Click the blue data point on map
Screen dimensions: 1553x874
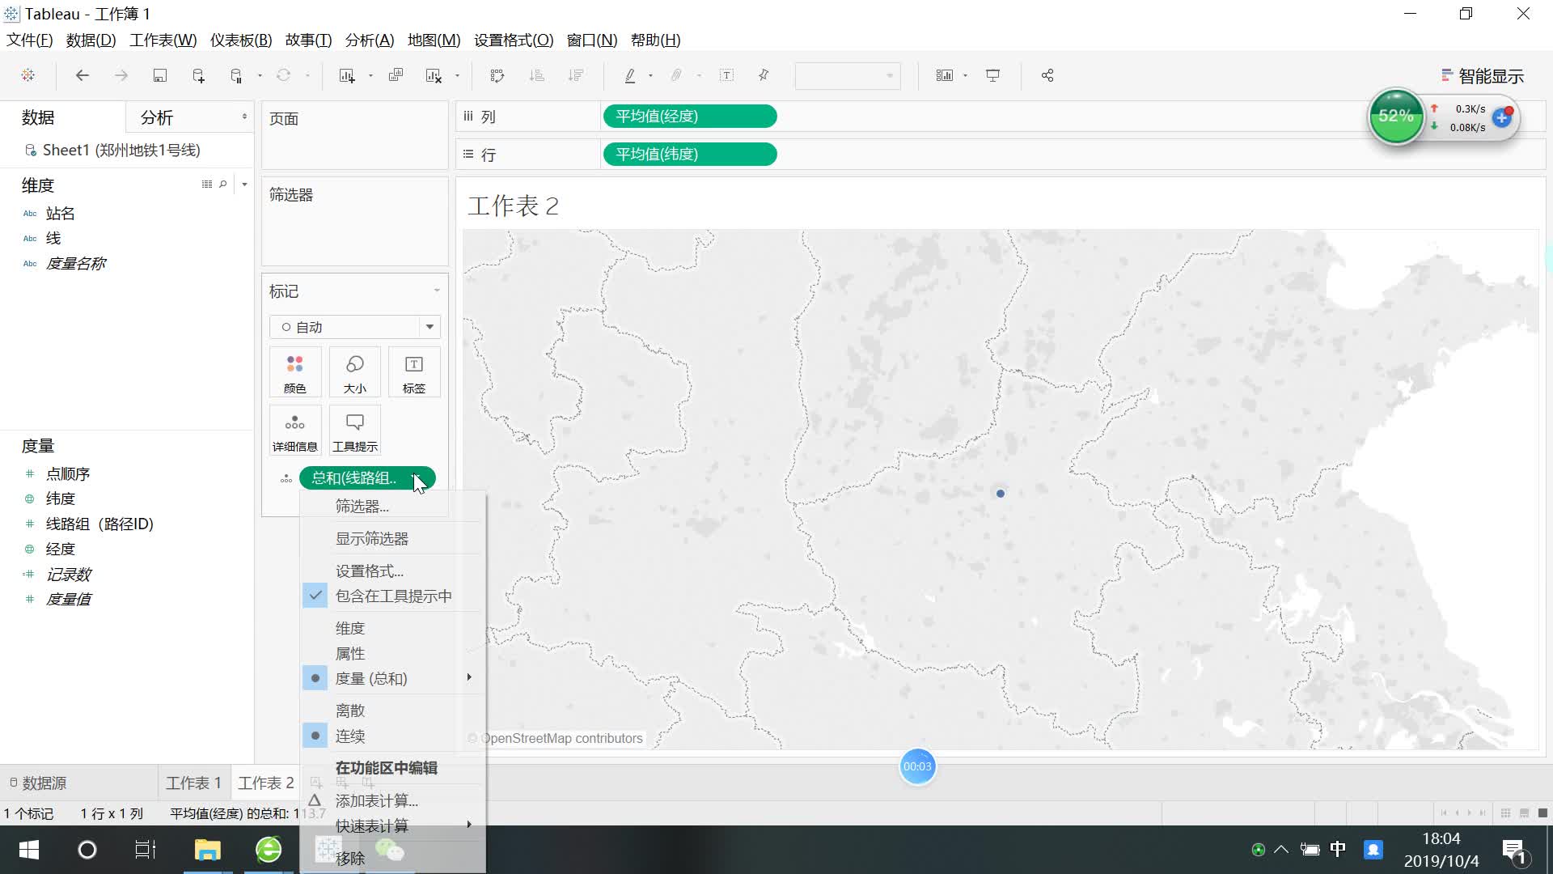click(x=1001, y=493)
